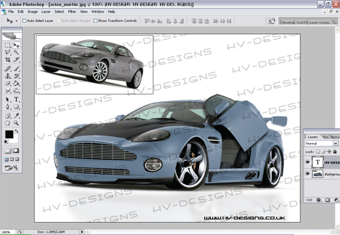
Task: Select the Move tool in toolbox
Action: point(16,45)
